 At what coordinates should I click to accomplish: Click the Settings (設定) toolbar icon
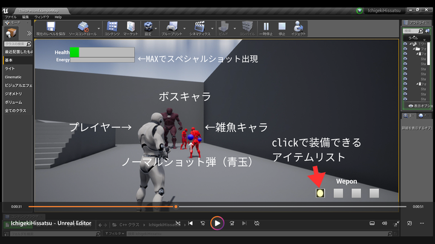pos(148,27)
